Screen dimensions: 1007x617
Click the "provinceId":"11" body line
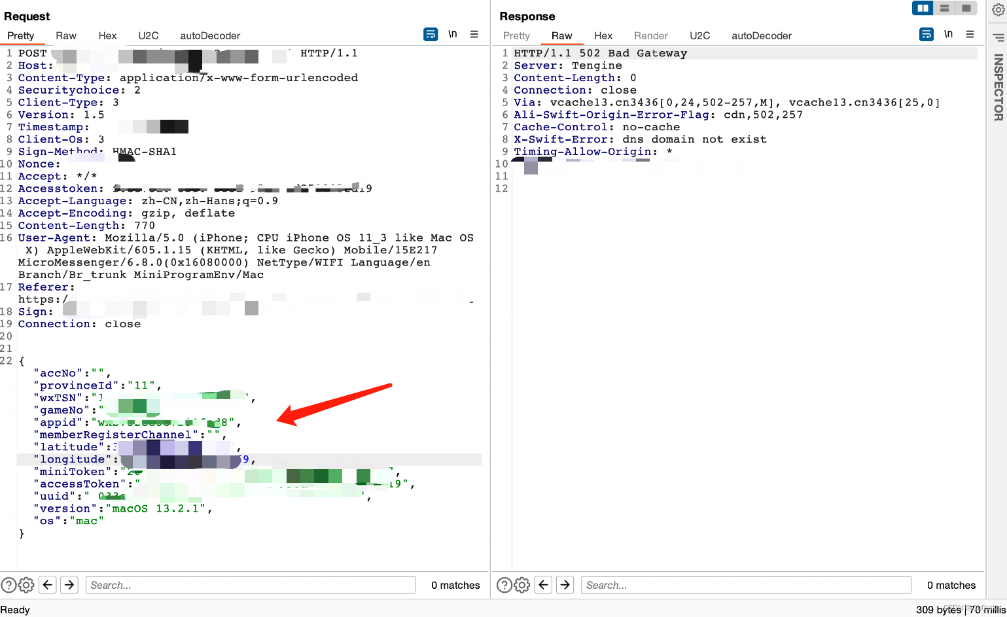[x=97, y=385]
